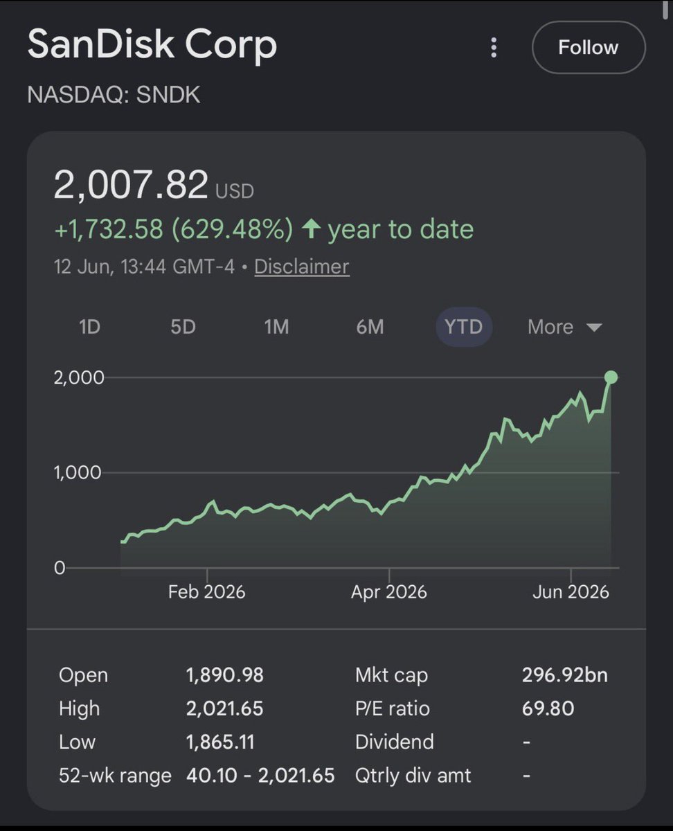This screenshot has width=673, height=831.
Task: Open the Disclaimer link
Action: click(x=302, y=267)
